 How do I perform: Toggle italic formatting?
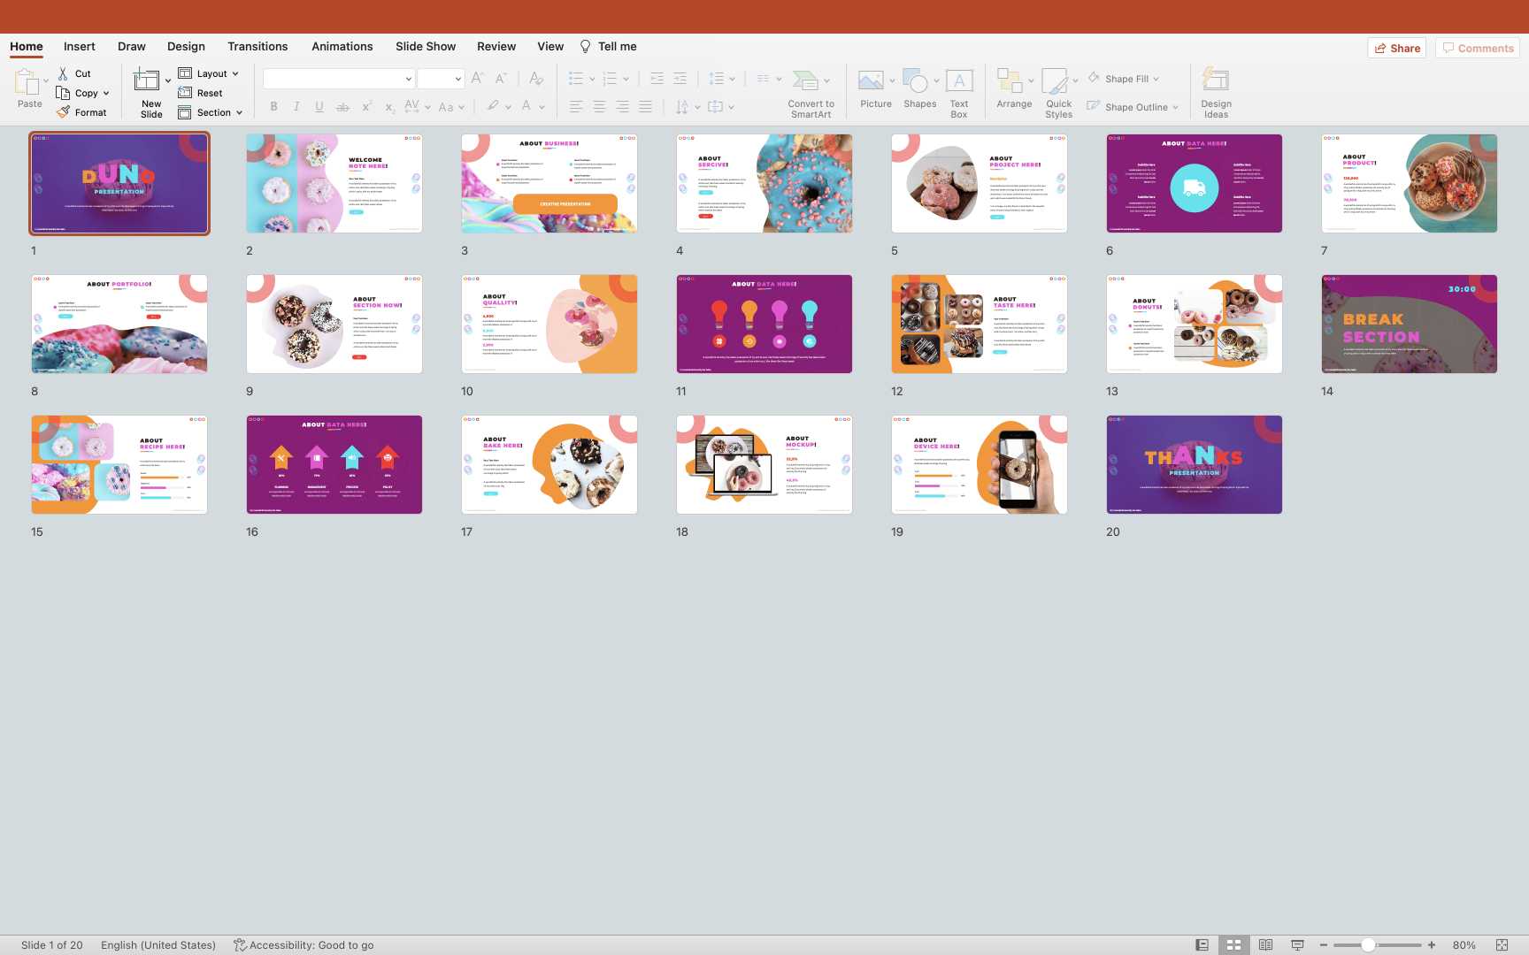click(296, 106)
